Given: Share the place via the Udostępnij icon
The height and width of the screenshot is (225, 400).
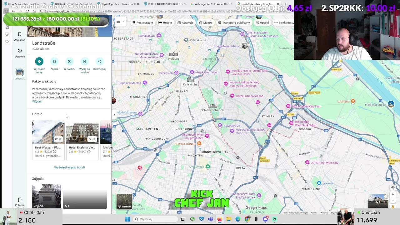Looking at the screenshot, I should click(x=99, y=61).
